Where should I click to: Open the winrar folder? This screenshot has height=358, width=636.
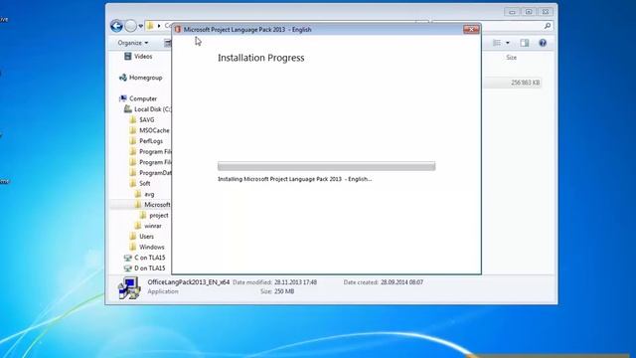[152, 226]
